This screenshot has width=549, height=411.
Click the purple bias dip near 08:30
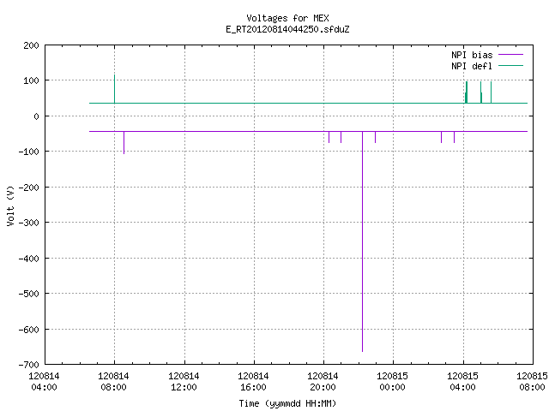pos(124,143)
